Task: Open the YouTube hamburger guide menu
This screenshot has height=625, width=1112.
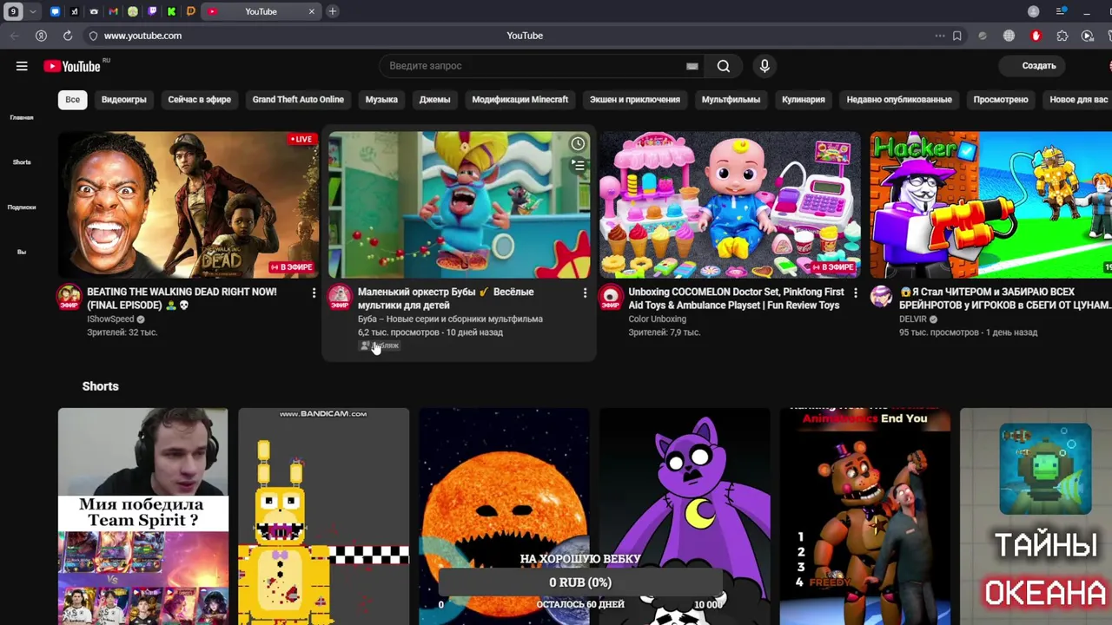Action: click(22, 66)
